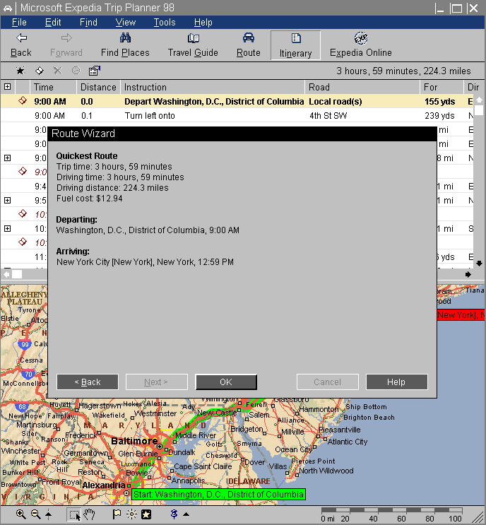Expand the 10: row ending in S
The width and height of the screenshot is (486, 525).
(x=7, y=228)
